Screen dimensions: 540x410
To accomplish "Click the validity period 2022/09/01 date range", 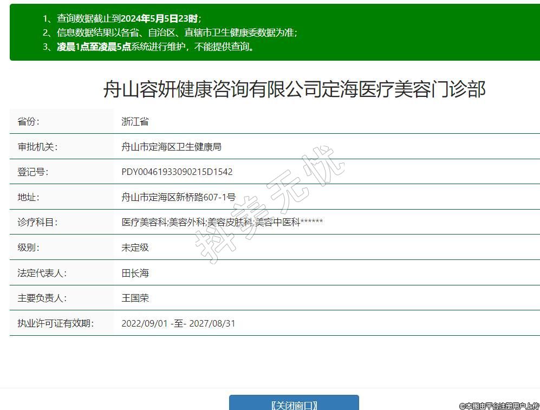I will click(178, 323).
